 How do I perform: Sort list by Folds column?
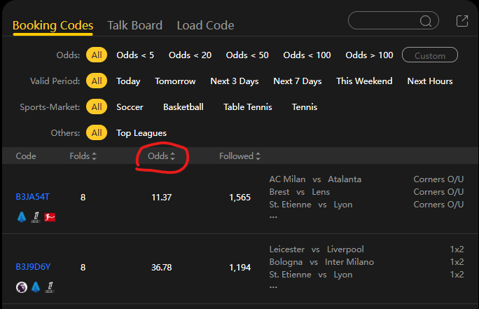pyautogui.click(x=83, y=156)
